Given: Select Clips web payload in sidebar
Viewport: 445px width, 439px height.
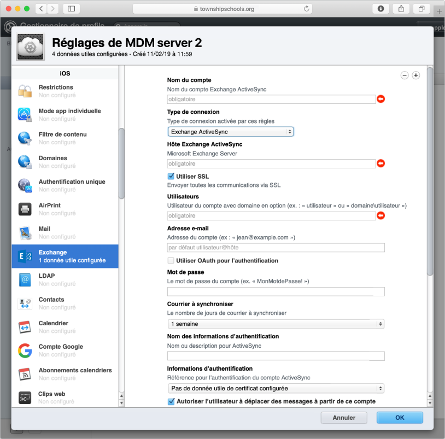Looking at the screenshot, I should click(x=65, y=397).
